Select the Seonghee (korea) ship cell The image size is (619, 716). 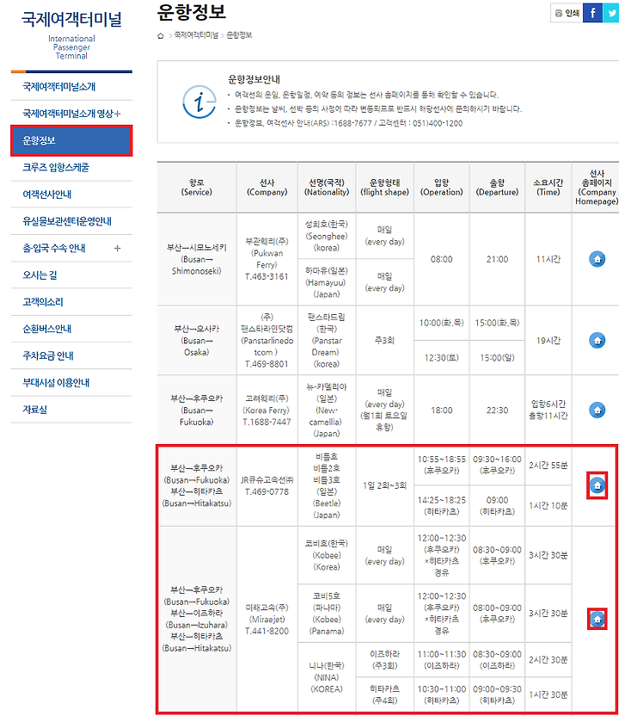[327, 236]
